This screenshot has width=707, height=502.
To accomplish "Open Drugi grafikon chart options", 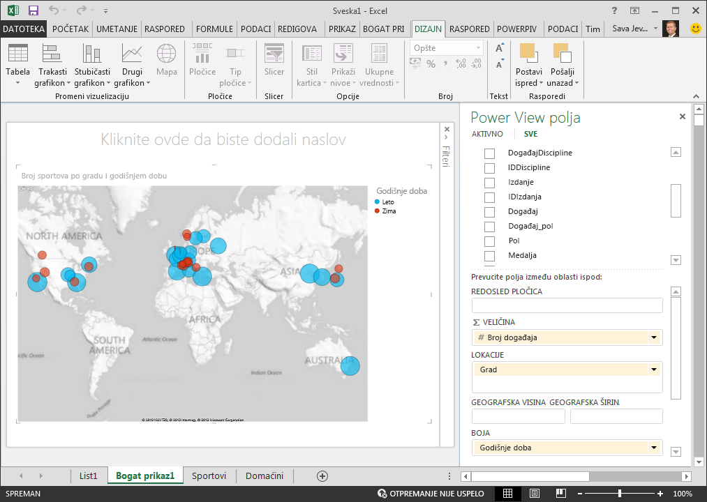I will (132, 64).
